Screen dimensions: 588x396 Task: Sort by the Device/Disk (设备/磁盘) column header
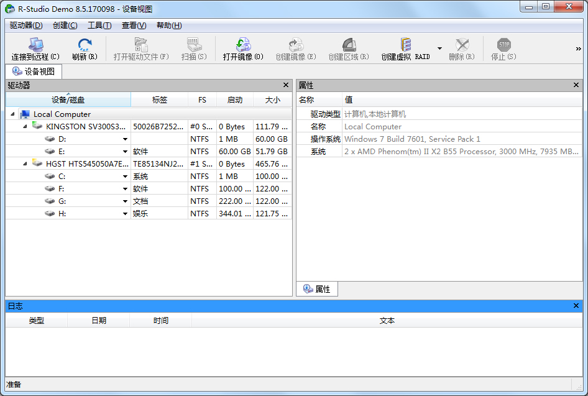click(68, 99)
